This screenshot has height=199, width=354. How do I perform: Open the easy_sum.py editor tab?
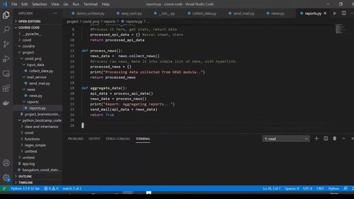[x=129, y=13]
